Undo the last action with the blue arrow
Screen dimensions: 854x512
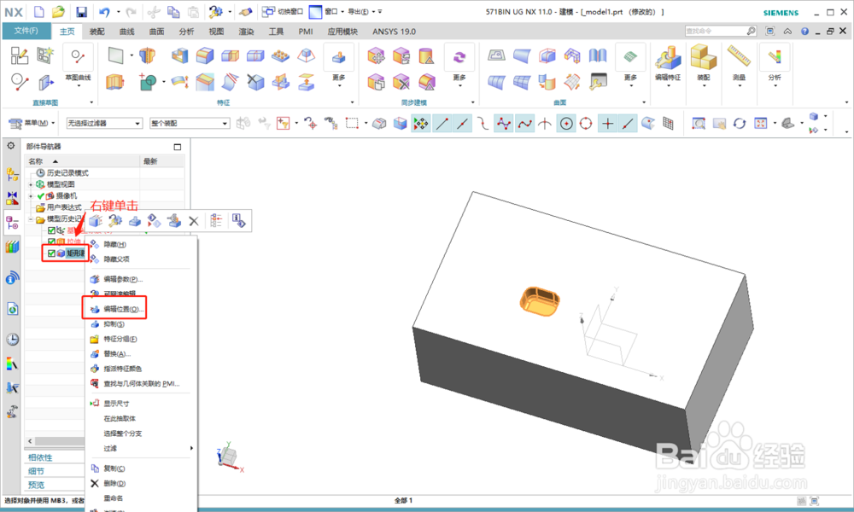click(x=104, y=12)
